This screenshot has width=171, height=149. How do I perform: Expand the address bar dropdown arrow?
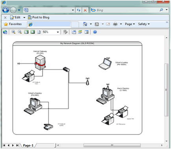coord(73,10)
